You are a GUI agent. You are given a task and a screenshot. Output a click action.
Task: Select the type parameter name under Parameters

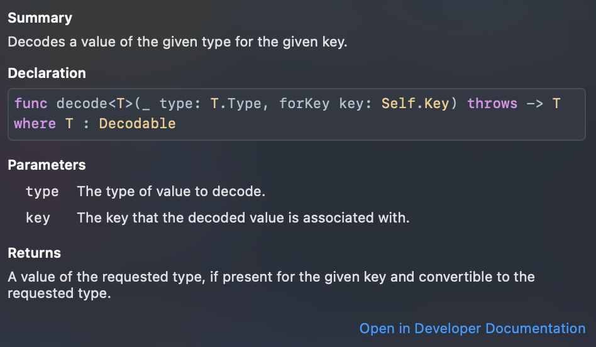click(x=42, y=192)
